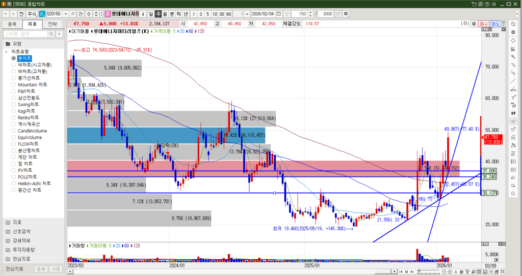Screen dimensions: 522x276
Task: Select the text annotation tool in right toolbar
Action: pyautogui.click(x=512, y=97)
